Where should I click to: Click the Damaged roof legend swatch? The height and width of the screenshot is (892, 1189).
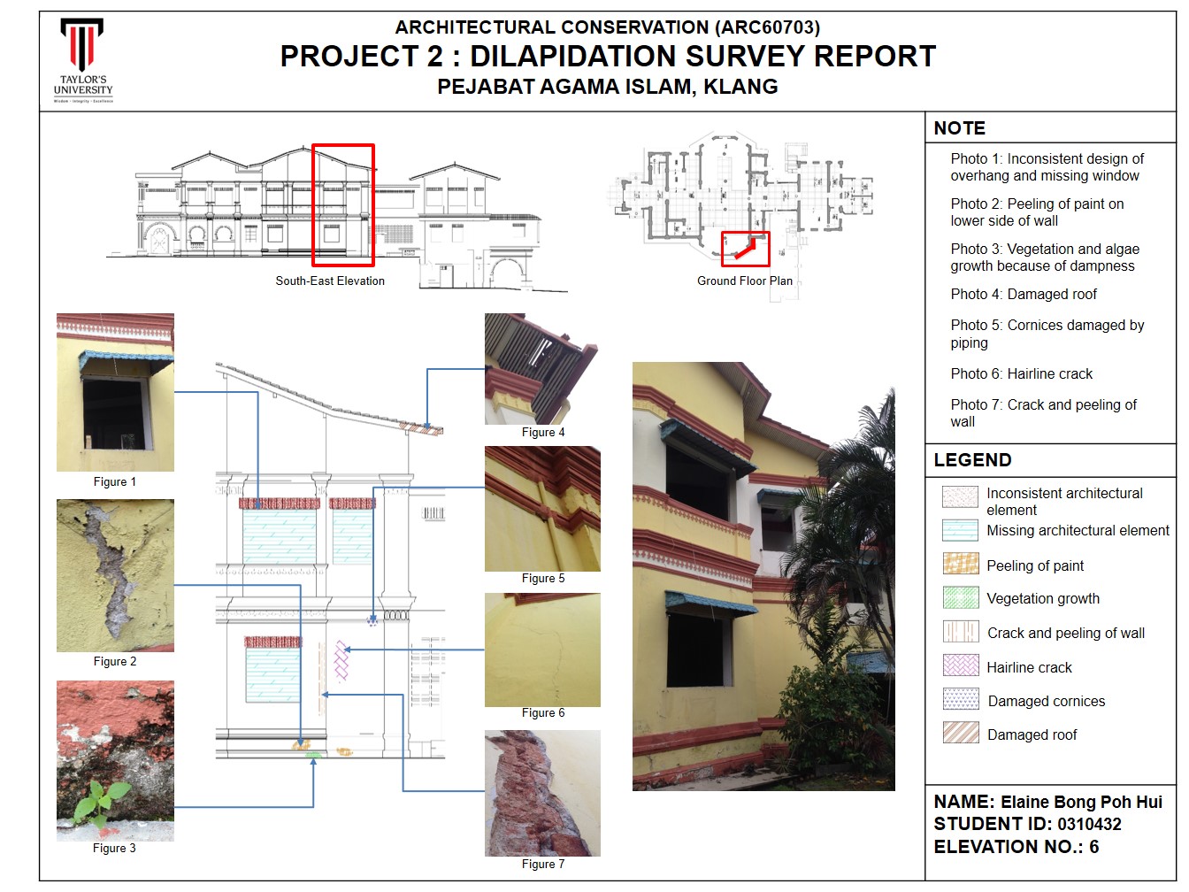coord(961,733)
